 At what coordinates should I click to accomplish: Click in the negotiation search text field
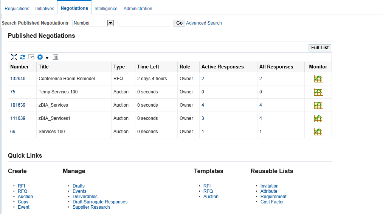(x=144, y=23)
